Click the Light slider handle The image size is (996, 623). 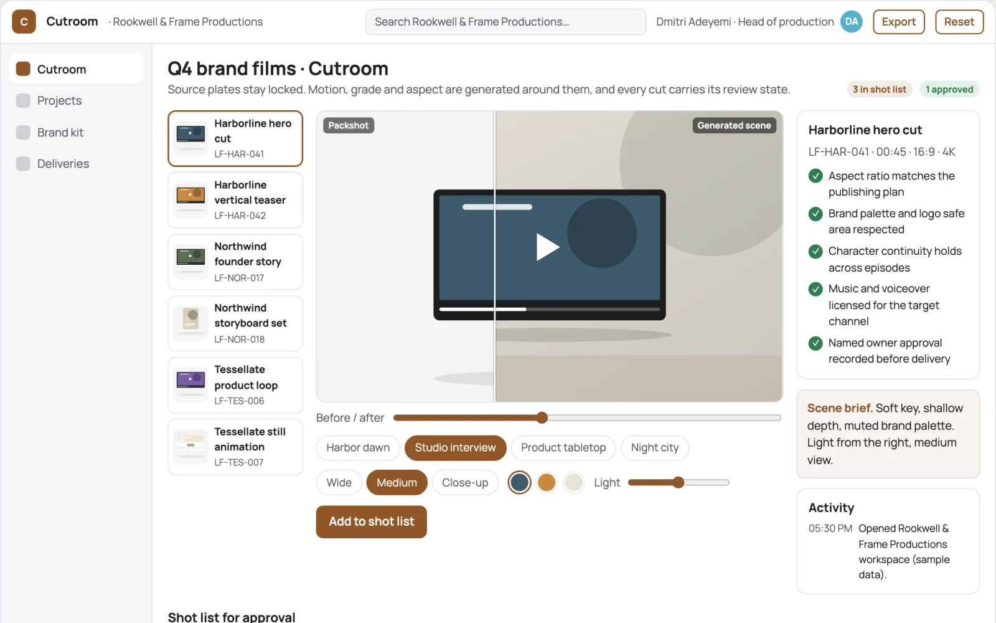coord(679,482)
